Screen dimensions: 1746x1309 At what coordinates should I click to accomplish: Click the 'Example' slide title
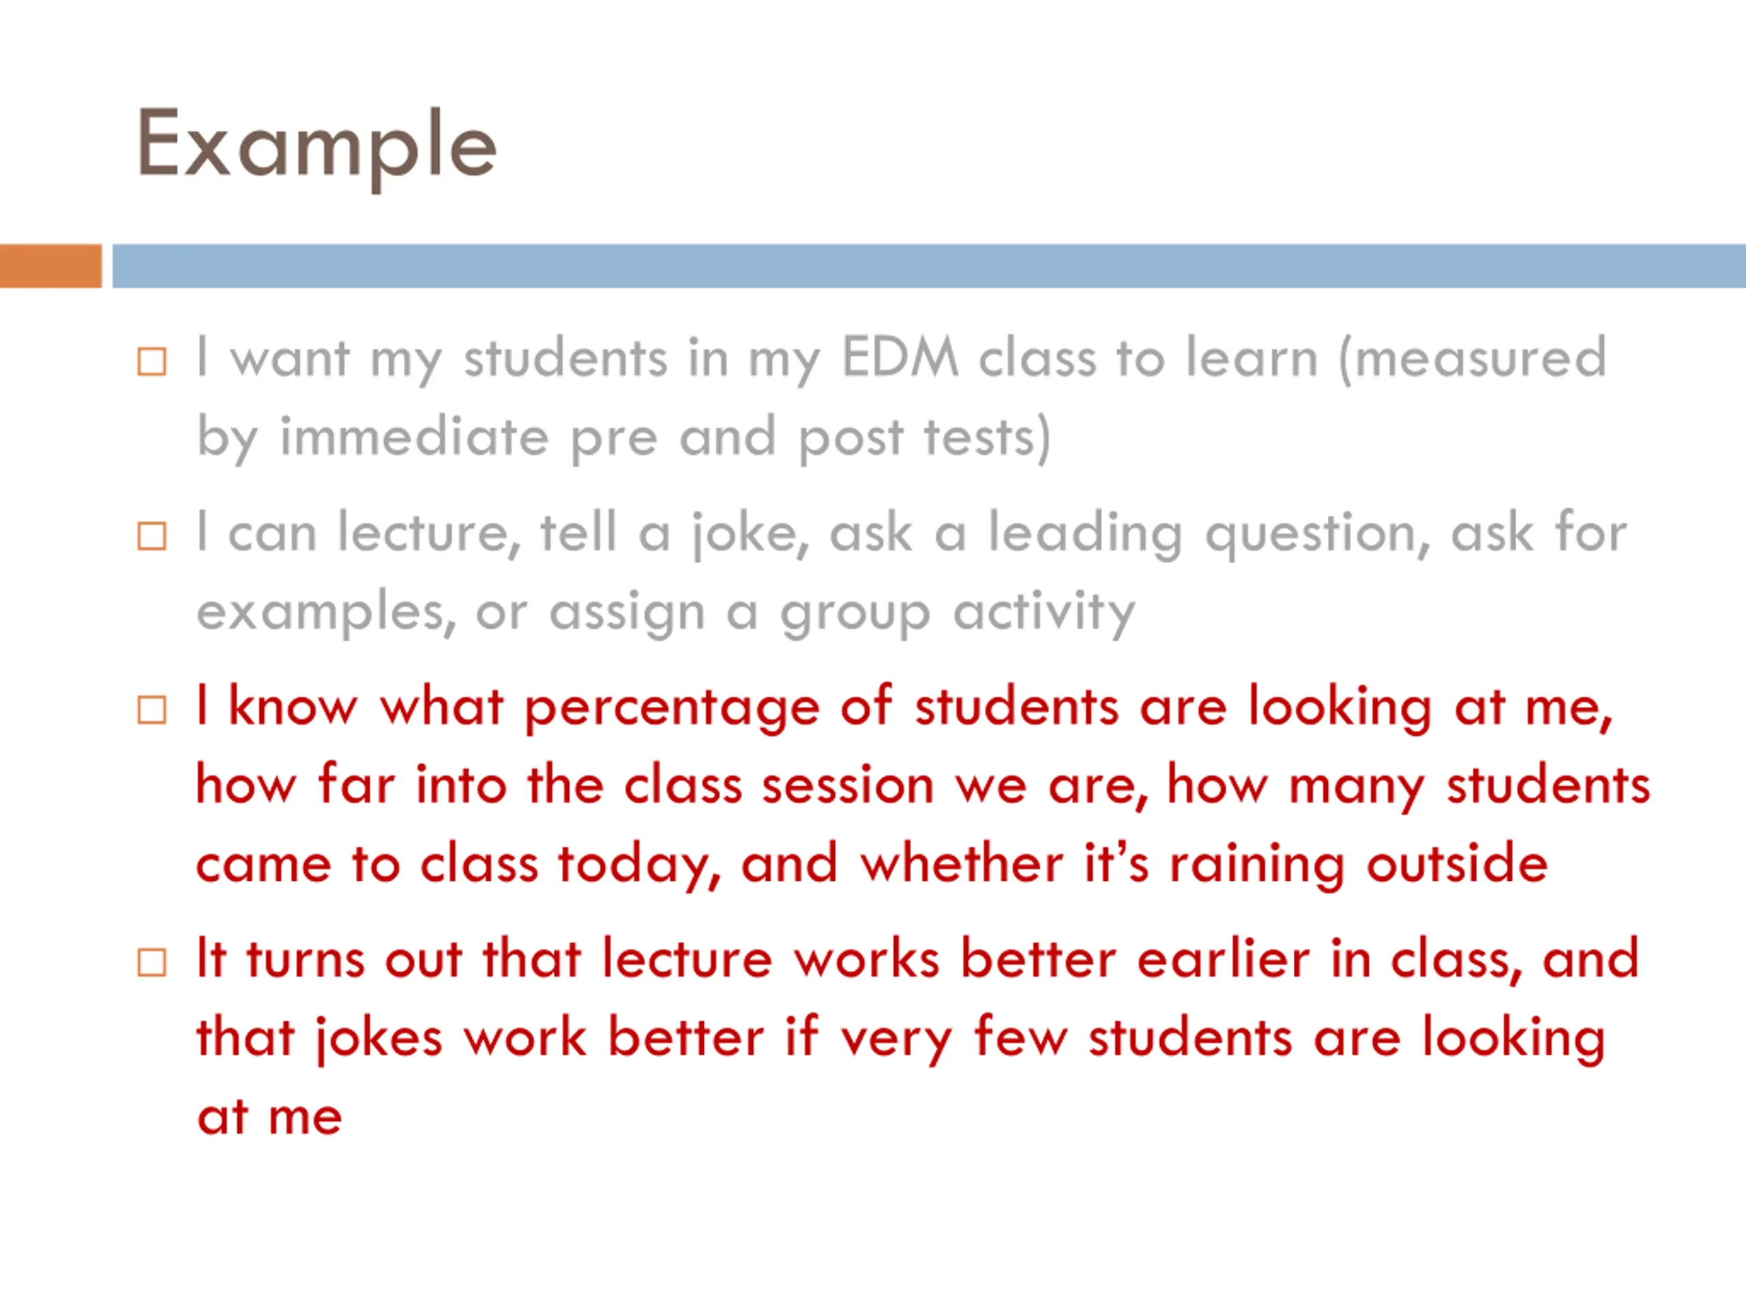pos(316,147)
